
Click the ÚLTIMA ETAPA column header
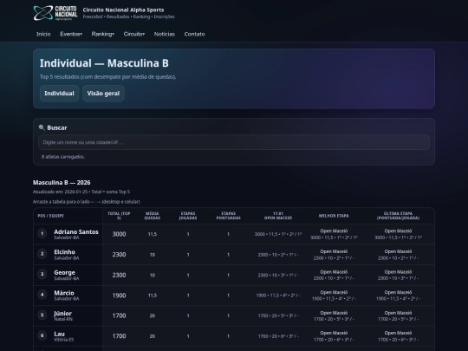[x=398, y=216]
